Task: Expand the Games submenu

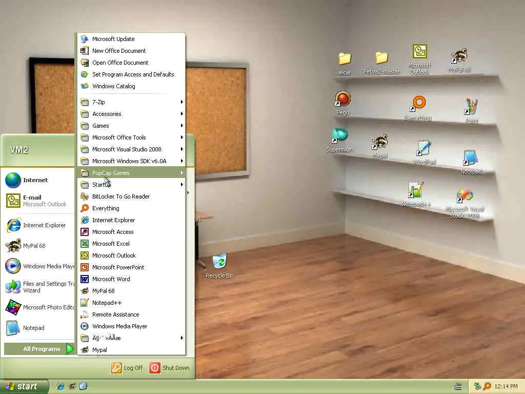Action: [132, 126]
